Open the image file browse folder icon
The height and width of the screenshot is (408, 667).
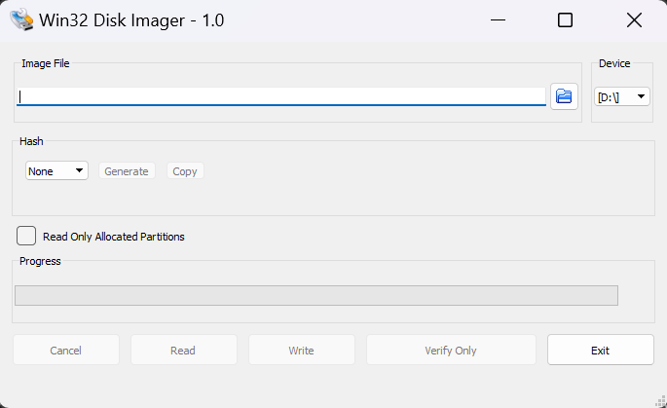[564, 96]
